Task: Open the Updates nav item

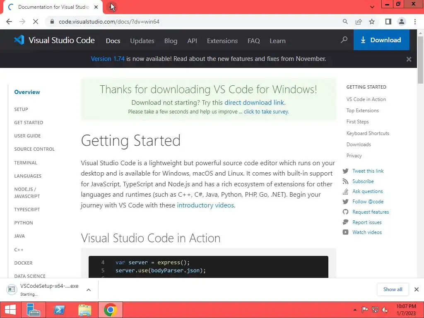Action: pyautogui.click(x=142, y=41)
